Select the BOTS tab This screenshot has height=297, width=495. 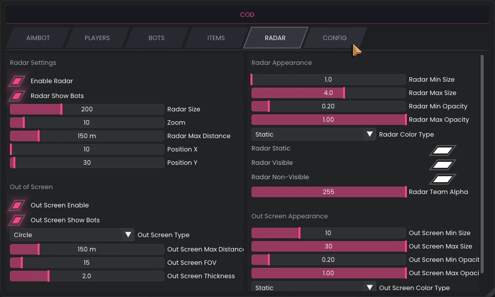point(156,38)
